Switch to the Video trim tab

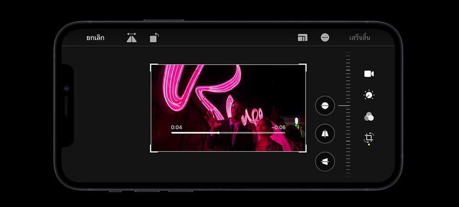click(369, 74)
